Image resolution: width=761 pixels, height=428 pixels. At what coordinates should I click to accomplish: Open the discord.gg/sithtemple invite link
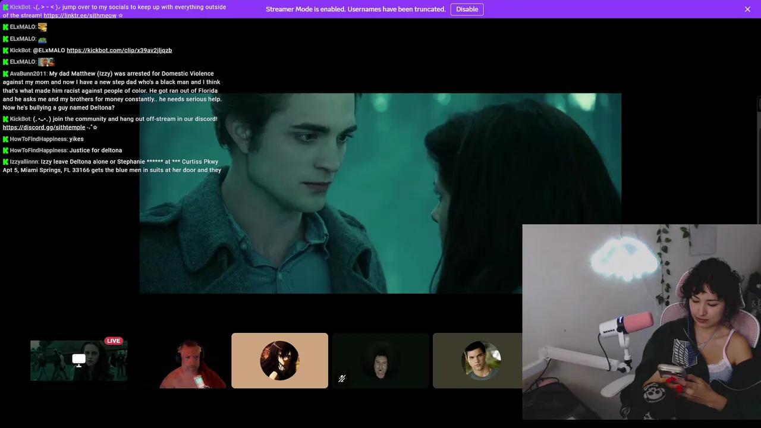pos(44,127)
